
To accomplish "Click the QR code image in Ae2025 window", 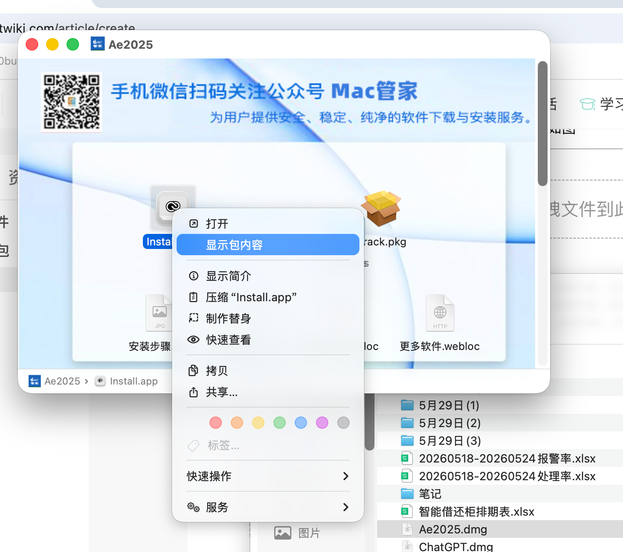I will [71, 102].
